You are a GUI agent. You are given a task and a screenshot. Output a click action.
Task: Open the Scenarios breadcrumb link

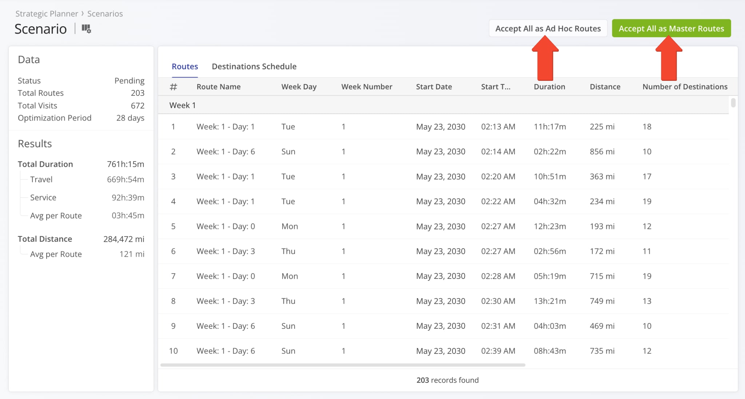tap(105, 14)
